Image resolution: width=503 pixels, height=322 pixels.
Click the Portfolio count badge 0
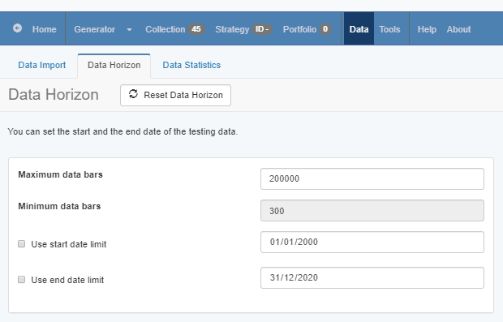point(325,29)
